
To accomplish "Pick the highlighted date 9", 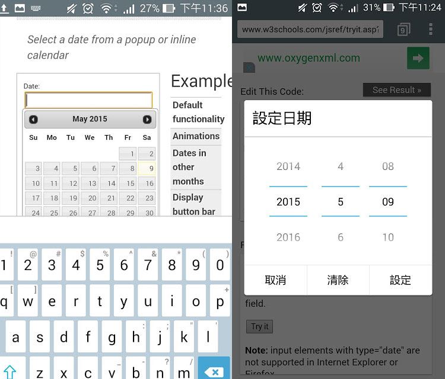I will (147, 168).
